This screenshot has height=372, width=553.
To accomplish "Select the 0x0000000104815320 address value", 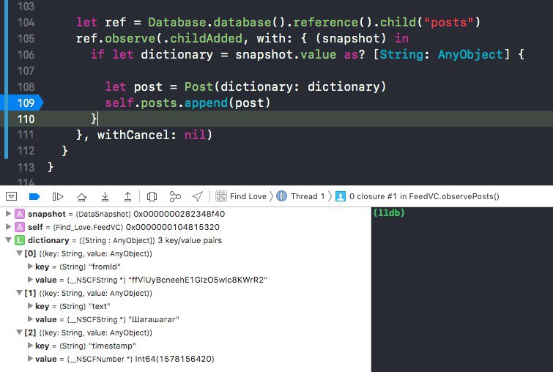I will point(172,227).
